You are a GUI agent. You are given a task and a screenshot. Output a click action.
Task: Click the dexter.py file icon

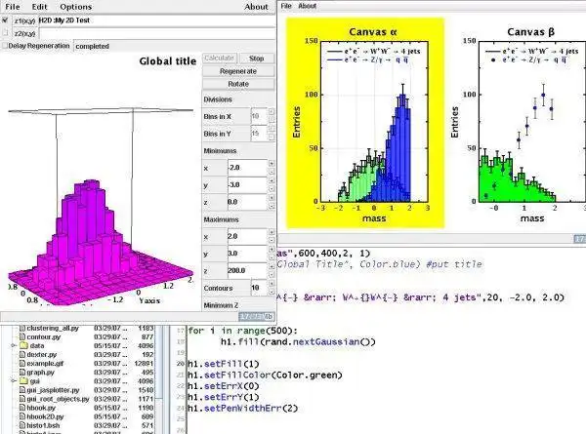point(22,354)
